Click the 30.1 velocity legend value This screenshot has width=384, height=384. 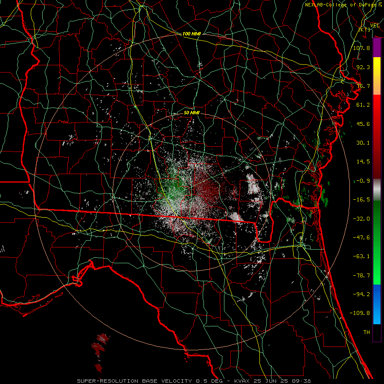coord(363,143)
